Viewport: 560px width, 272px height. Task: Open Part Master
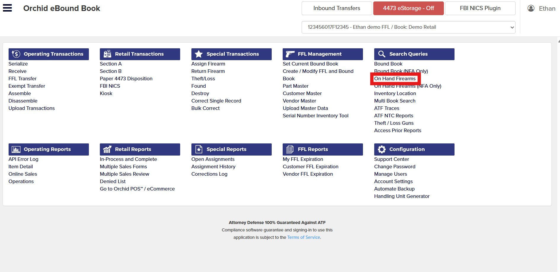coord(295,86)
